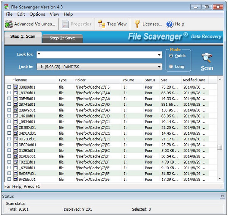The height and width of the screenshot is (216, 228).
Task: Select the checkbox for CB3EDd01
Action: [x=9, y=127]
